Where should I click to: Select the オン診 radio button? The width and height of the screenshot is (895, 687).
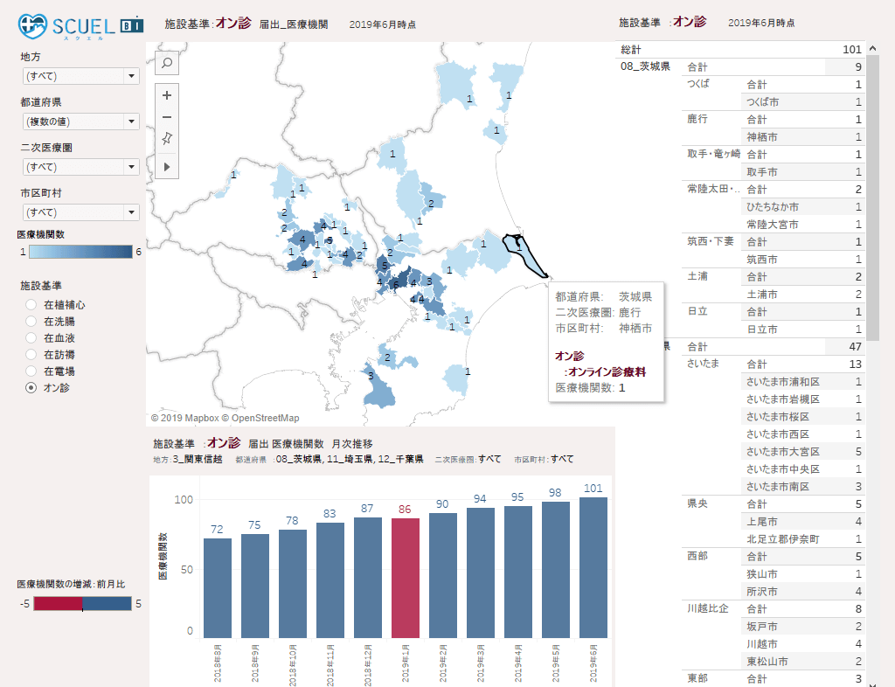[x=31, y=387]
